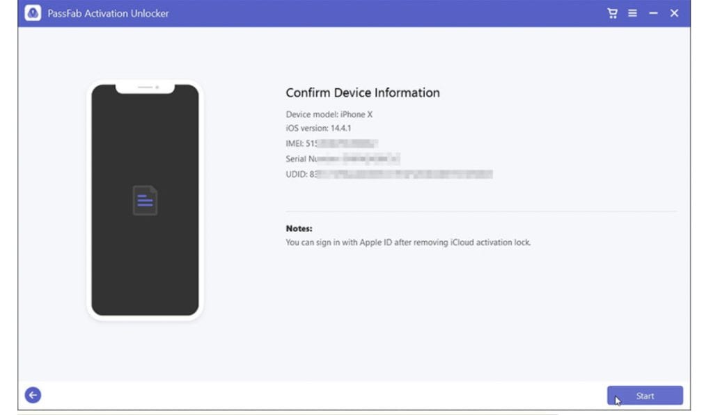The width and height of the screenshot is (713, 415).
Task: Click the PassFab app logo icon
Action: point(33,13)
